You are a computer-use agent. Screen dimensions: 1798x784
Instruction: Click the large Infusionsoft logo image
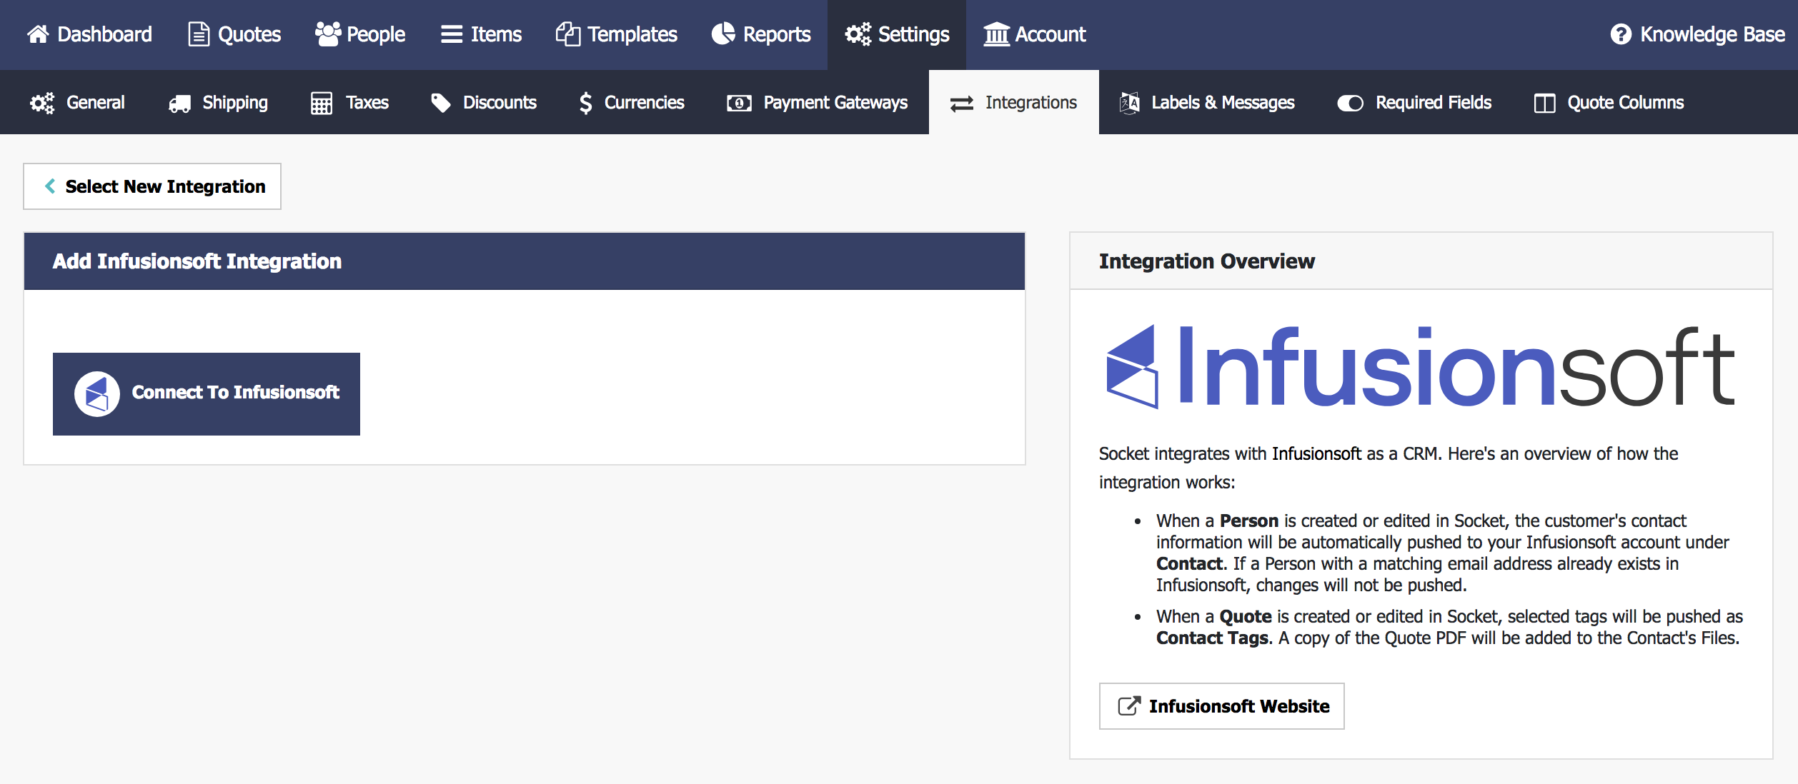coord(1420,367)
